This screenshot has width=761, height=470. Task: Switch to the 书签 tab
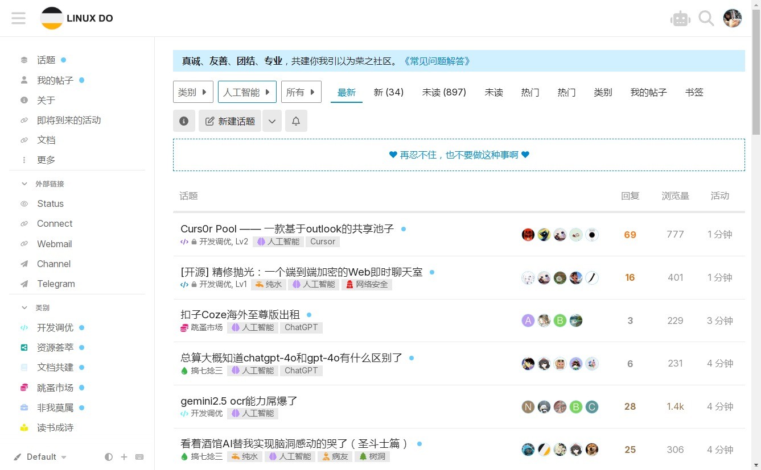(x=694, y=92)
